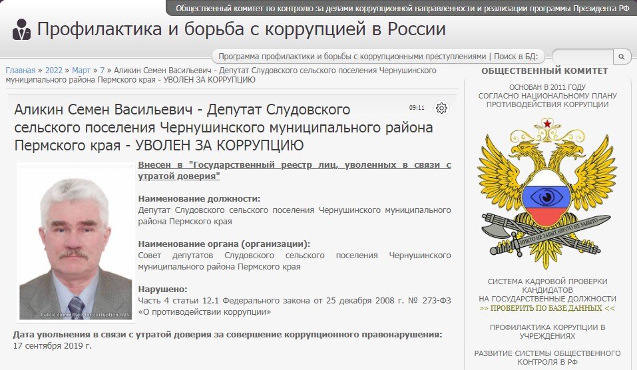The width and height of the screenshot is (637, 370).
Task: Click the Наименование должности heading
Action: (x=199, y=198)
